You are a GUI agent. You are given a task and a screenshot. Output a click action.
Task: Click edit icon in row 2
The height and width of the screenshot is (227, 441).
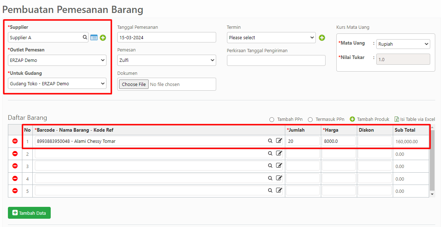(x=279, y=153)
